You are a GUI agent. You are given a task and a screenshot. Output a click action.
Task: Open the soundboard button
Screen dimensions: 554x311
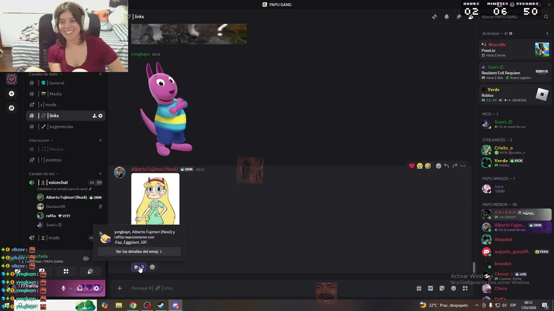90,271
